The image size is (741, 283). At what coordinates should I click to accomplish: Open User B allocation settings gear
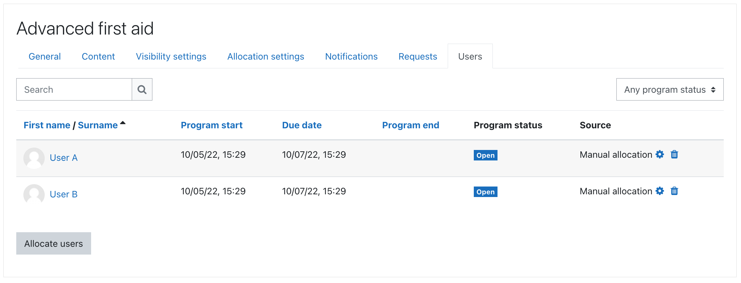tap(660, 191)
